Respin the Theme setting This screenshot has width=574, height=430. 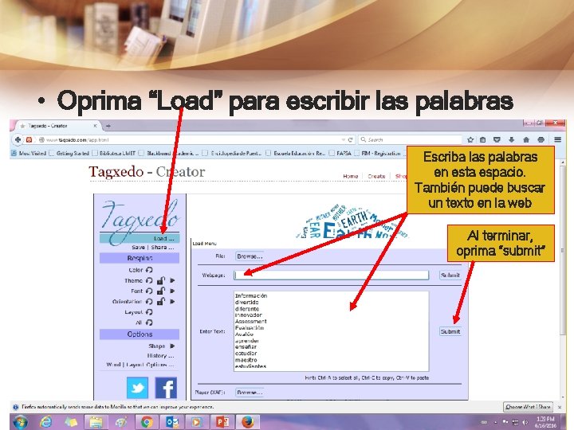[x=149, y=280]
